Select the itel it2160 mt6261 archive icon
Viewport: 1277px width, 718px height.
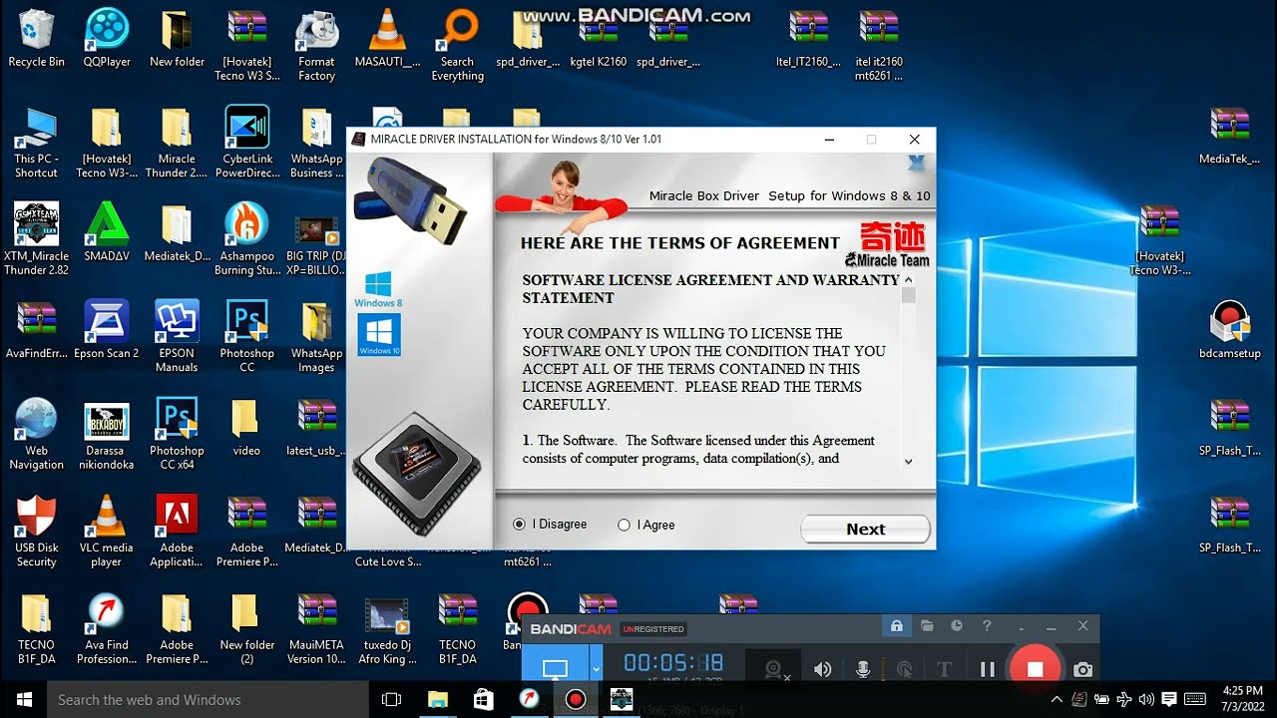click(x=879, y=46)
